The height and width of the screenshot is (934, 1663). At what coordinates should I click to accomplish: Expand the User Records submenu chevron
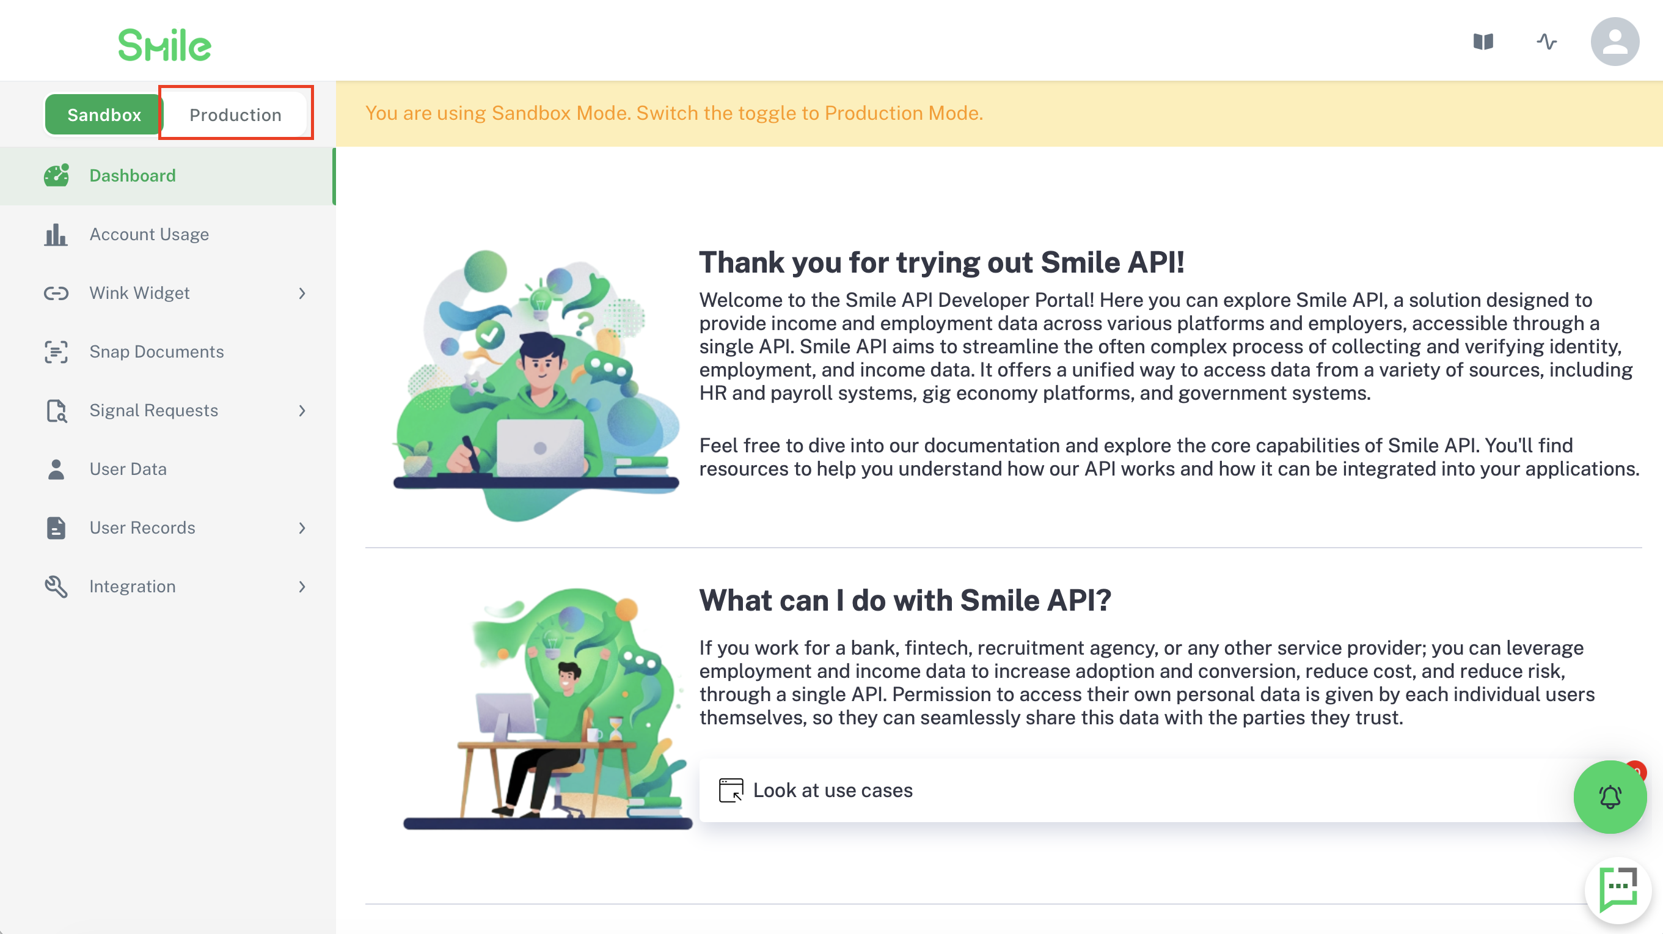(302, 528)
